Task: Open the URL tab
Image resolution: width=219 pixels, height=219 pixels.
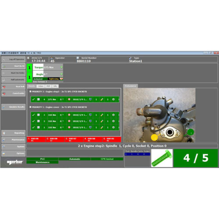Action: coord(55,86)
